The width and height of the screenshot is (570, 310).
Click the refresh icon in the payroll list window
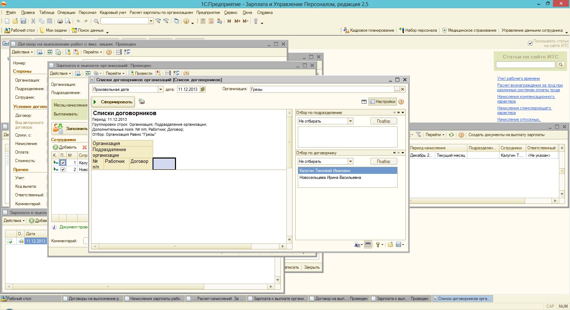pos(451,135)
